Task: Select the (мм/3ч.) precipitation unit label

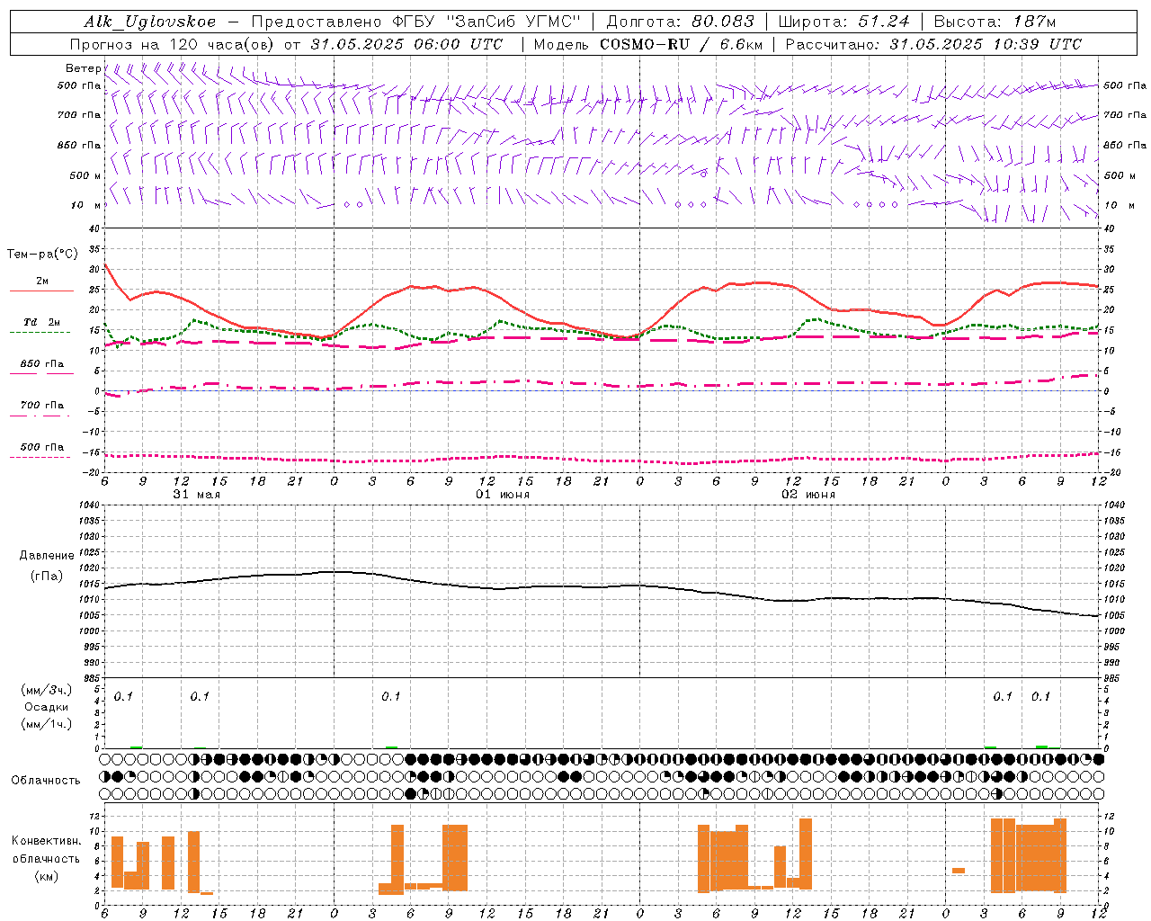Action: (47, 690)
